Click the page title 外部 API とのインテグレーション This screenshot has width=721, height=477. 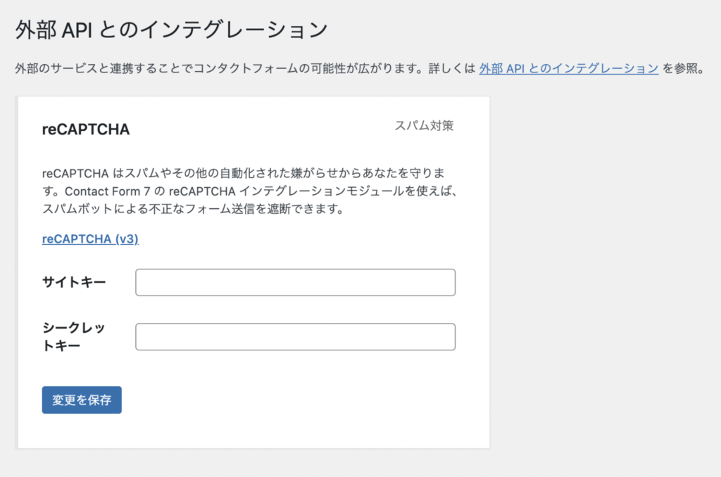(172, 30)
